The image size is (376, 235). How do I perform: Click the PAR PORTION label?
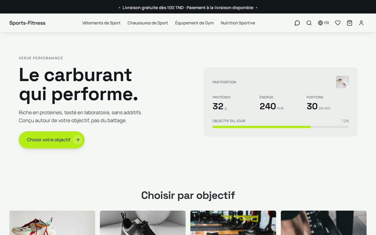224,82
